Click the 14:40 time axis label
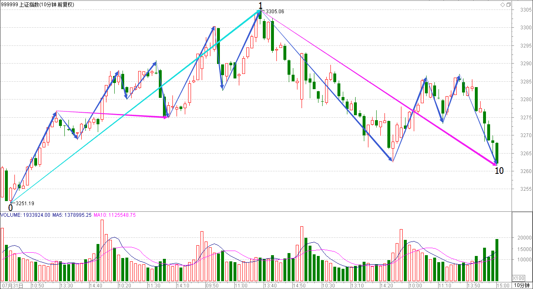The width and height of the screenshot is (533, 289). click(96, 285)
